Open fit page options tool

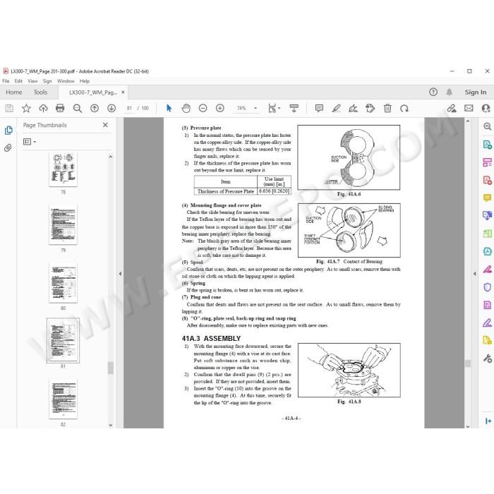(274, 109)
